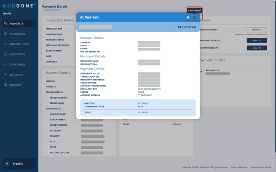The width and height of the screenshot is (276, 172).
Task: Click the Support globe icon
Action: click(5, 85)
